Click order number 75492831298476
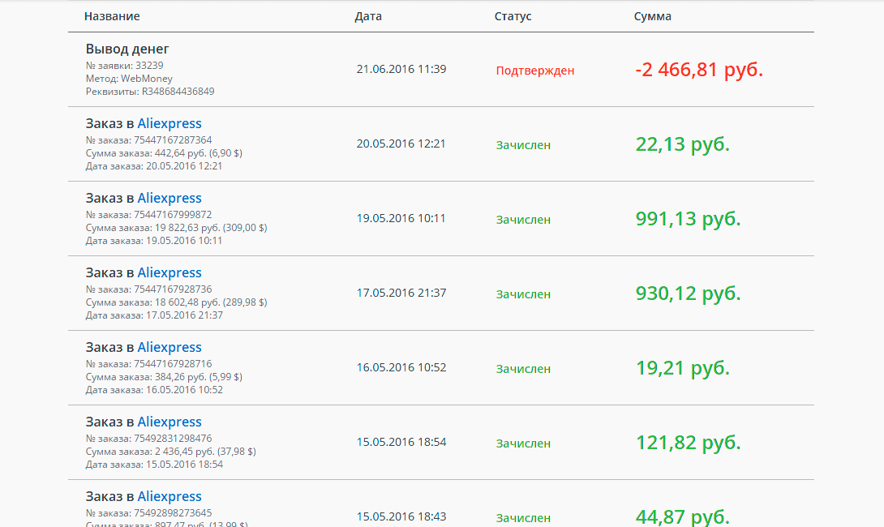The image size is (884, 527). pyautogui.click(x=149, y=439)
